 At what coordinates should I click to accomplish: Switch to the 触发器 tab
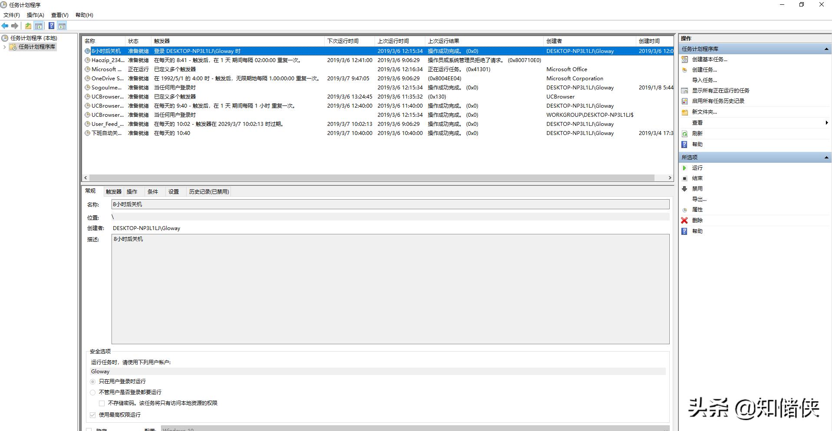113,192
